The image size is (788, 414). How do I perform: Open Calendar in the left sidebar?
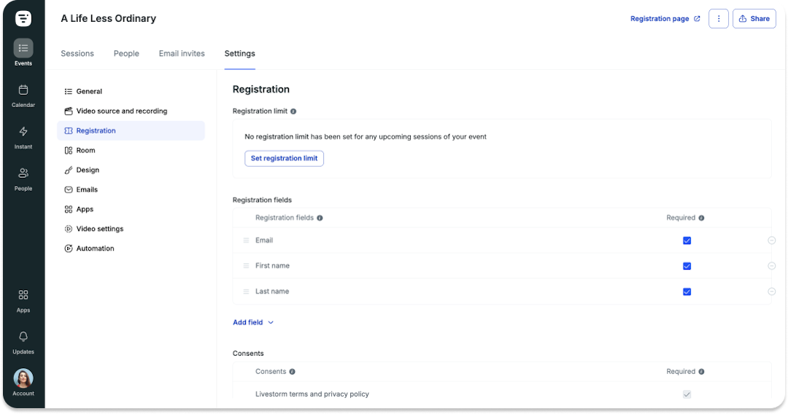[x=23, y=96]
